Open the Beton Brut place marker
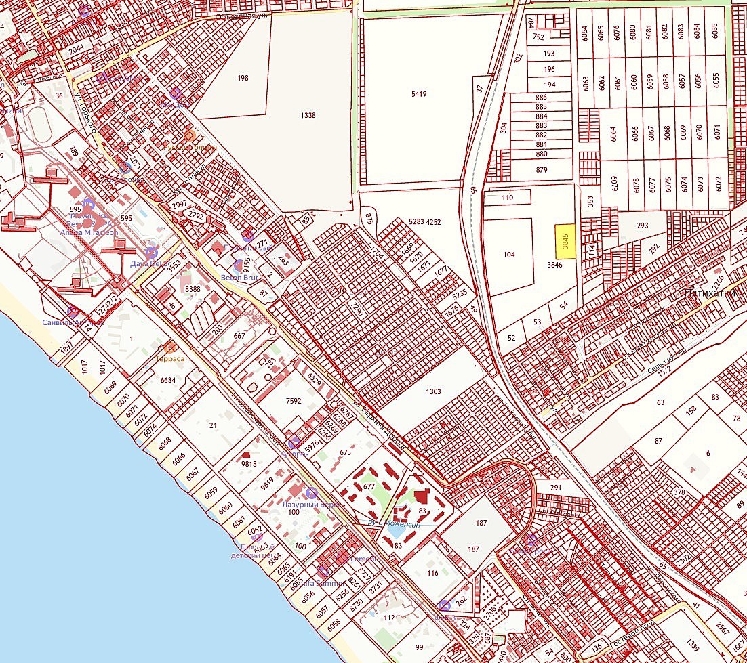The image size is (747, 663). pos(239,265)
